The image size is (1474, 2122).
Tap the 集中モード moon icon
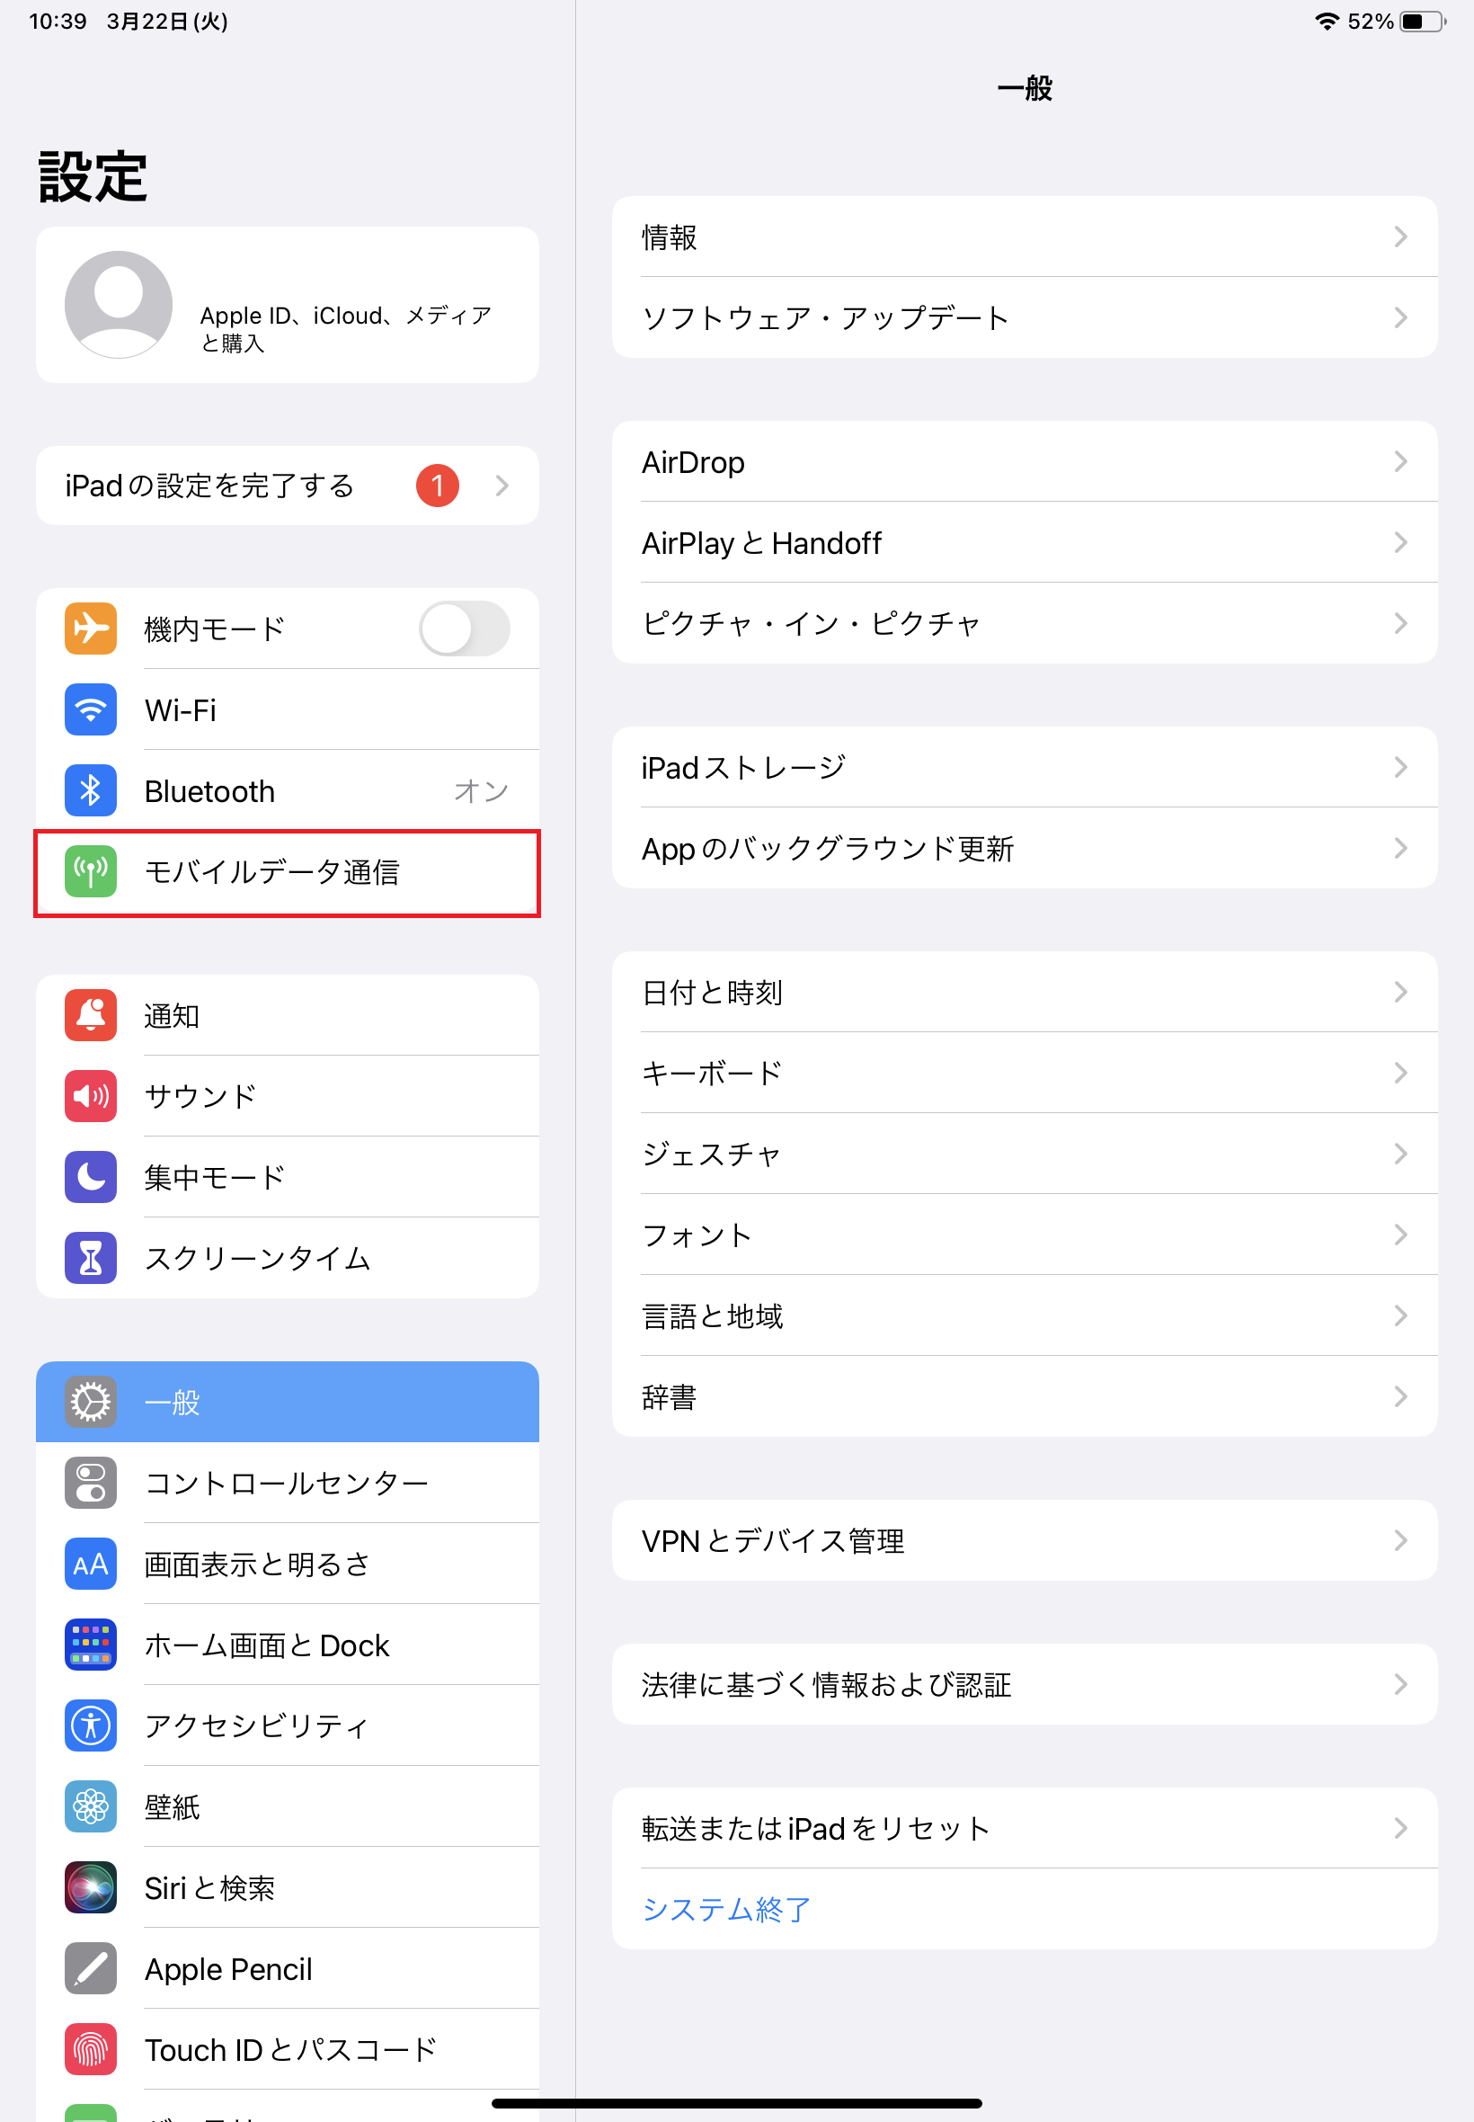click(91, 1177)
